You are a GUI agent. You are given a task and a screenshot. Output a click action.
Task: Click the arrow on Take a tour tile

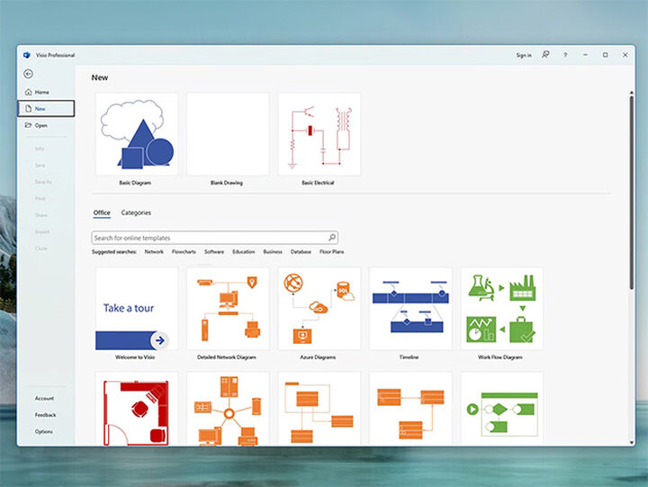point(159,340)
